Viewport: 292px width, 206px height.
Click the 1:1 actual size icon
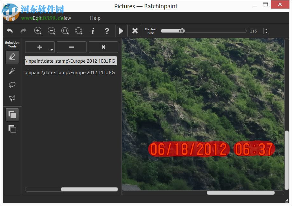tap(65, 31)
